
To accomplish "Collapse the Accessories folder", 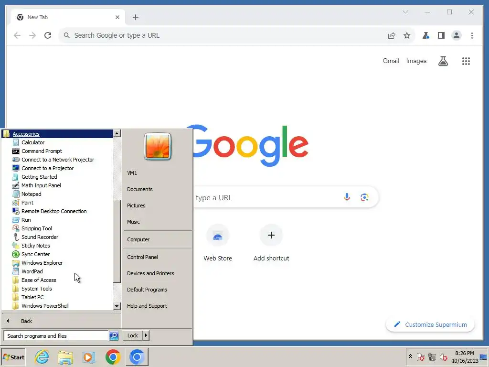I will tap(57, 134).
